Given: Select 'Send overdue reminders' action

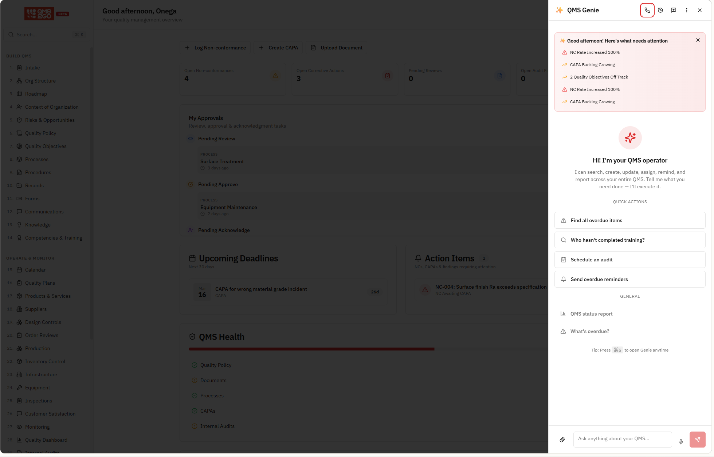Looking at the screenshot, I should pyautogui.click(x=629, y=279).
